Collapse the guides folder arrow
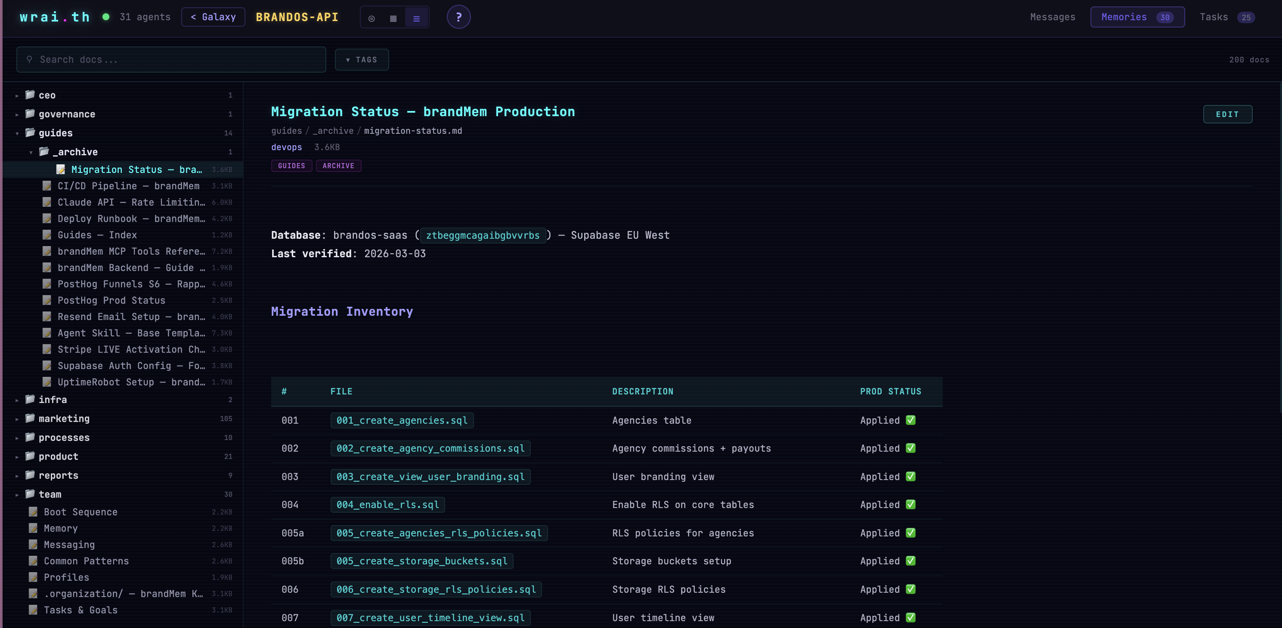 pyautogui.click(x=17, y=133)
